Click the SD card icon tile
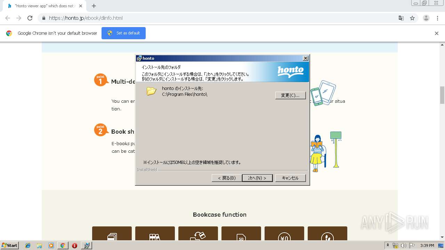Viewport: 445px width, 250px height. point(241,234)
